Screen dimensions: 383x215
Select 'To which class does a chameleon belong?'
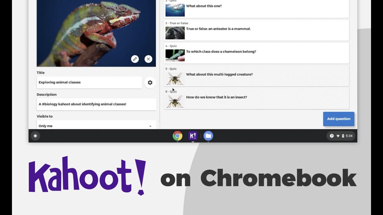(221, 52)
